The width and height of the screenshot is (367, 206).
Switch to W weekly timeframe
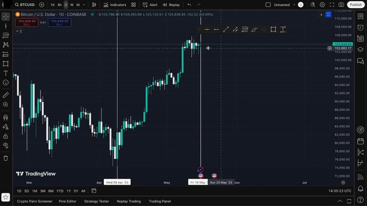[x=72, y=5]
